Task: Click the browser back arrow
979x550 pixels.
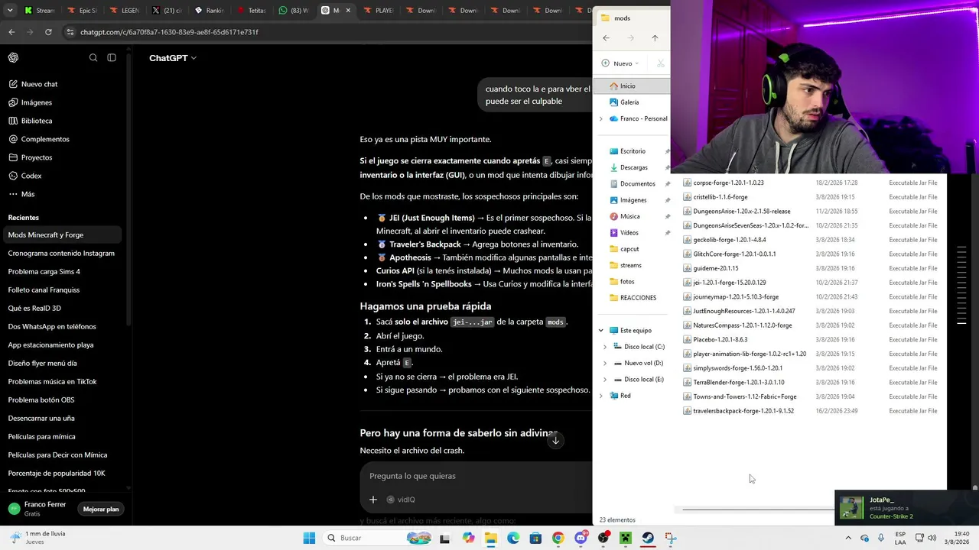Action: pos(11,32)
